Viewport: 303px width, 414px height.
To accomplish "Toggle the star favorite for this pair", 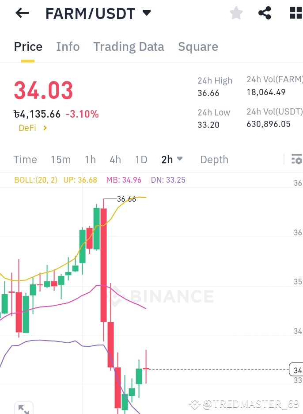I will 236,13.
